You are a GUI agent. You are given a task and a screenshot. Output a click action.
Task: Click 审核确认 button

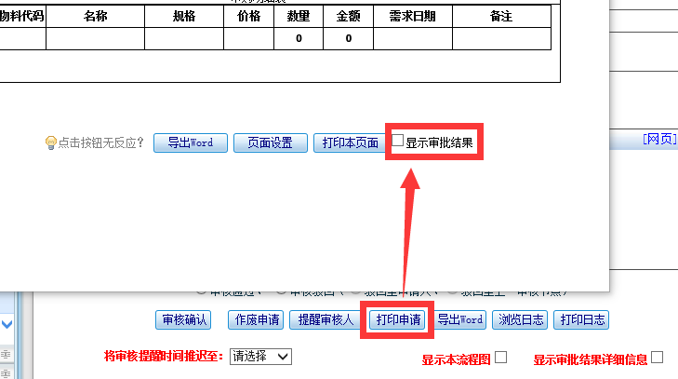[x=182, y=319]
